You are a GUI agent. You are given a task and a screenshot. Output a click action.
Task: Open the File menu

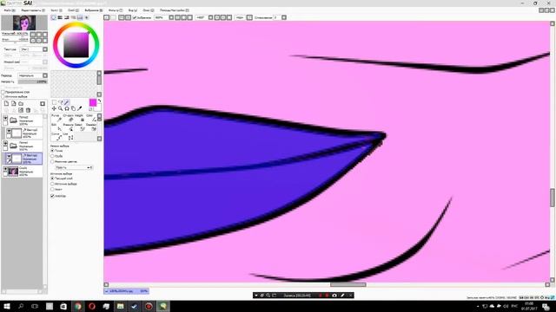pos(9,10)
